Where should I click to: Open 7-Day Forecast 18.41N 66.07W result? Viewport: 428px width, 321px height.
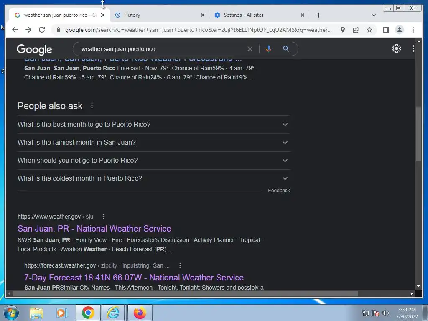tap(134, 278)
